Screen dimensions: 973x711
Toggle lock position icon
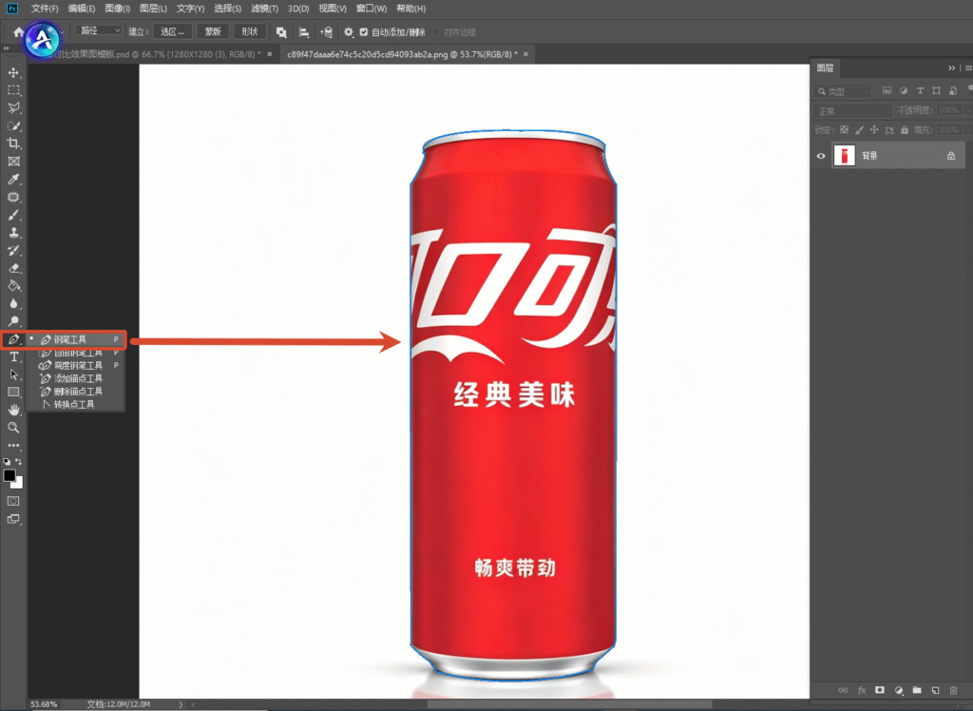[874, 130]
